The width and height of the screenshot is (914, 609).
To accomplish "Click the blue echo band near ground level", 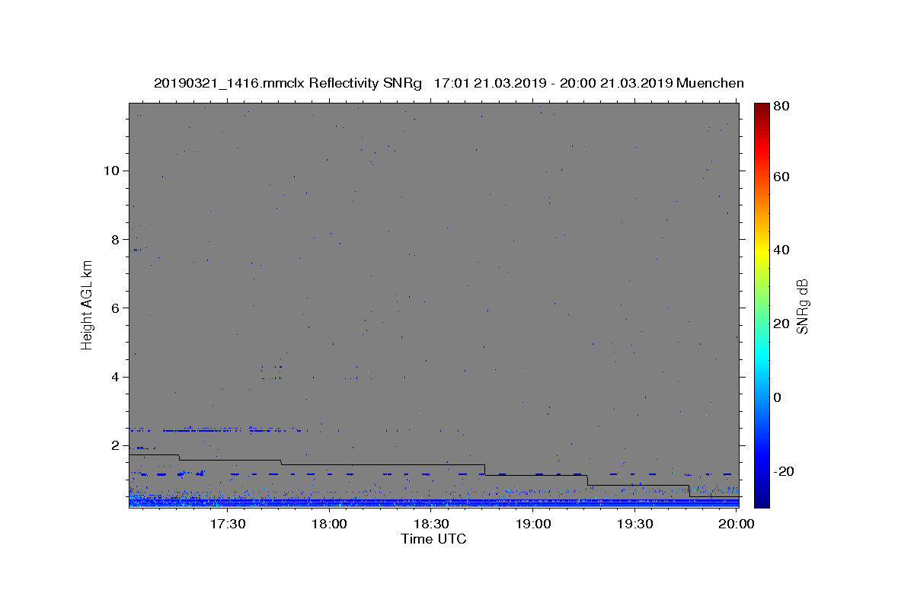I will 434,502.
